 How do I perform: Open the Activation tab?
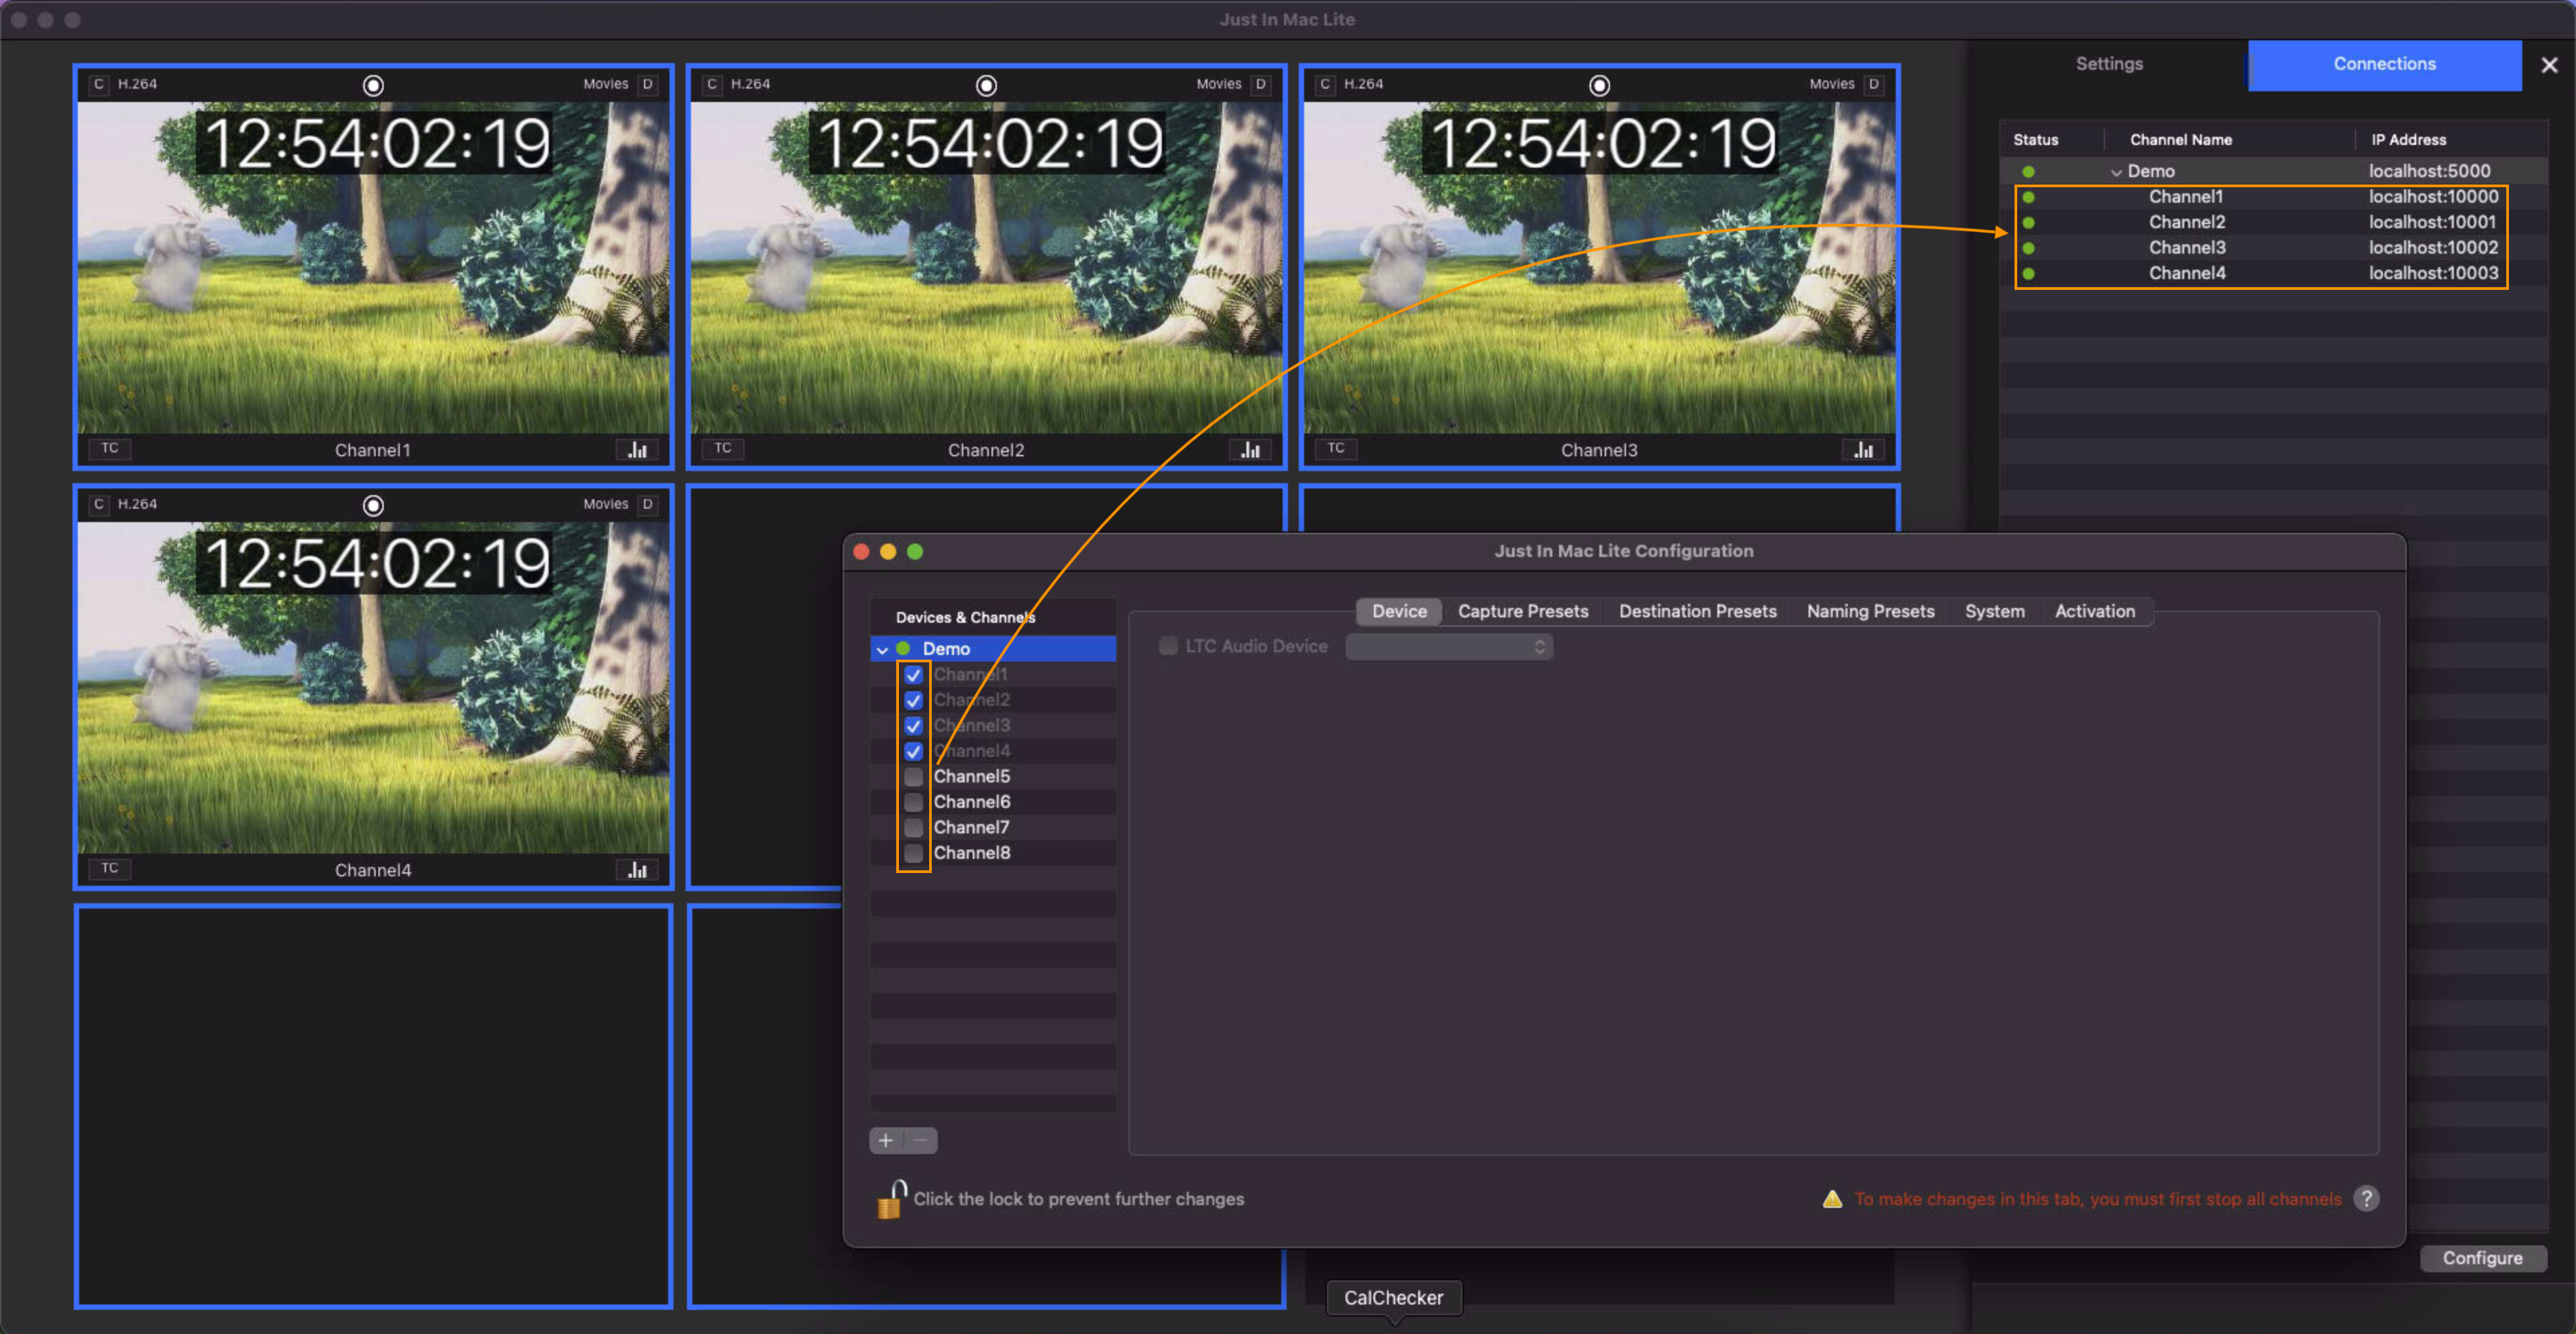pos(2094,611)
